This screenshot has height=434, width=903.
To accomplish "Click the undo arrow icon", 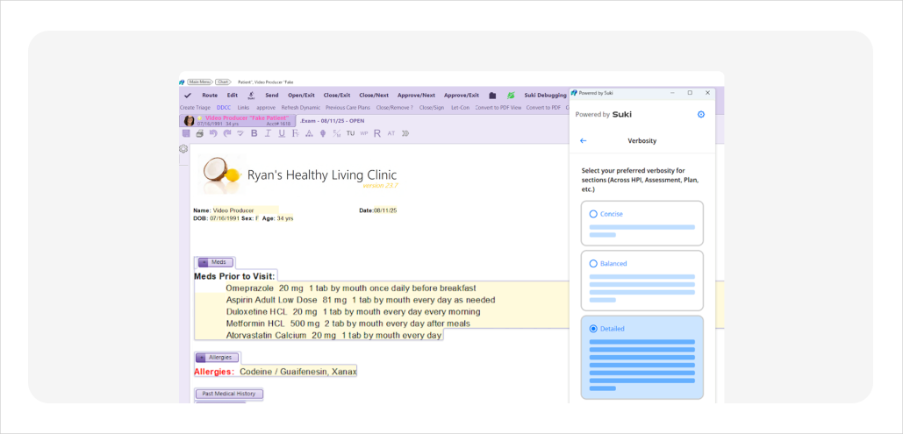I will (x=212, y=133).
